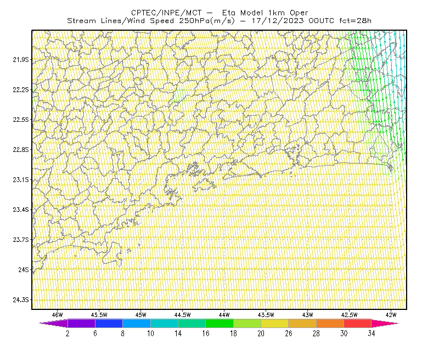This screenshot has height=339, width=439.
Task: Select the cyan legend swatch between 10 and 14
Action: [164, 323]
